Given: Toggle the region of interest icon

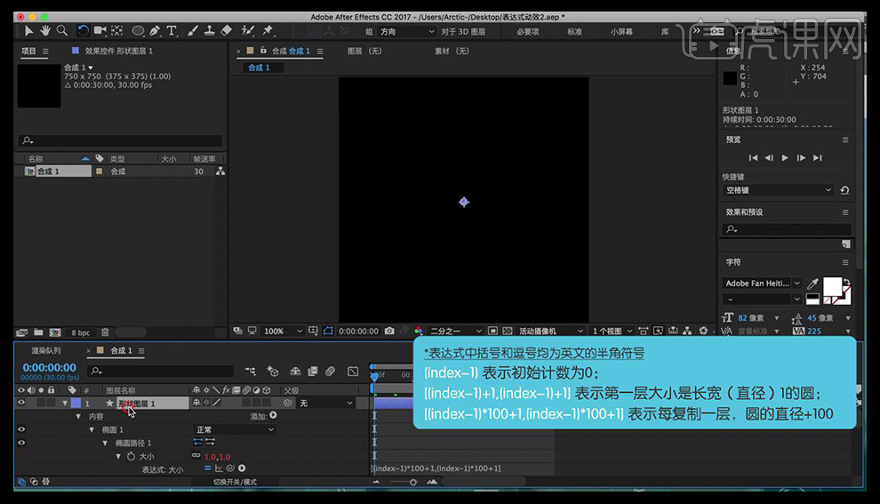Looking at the screenshot, I should [492, 332].
